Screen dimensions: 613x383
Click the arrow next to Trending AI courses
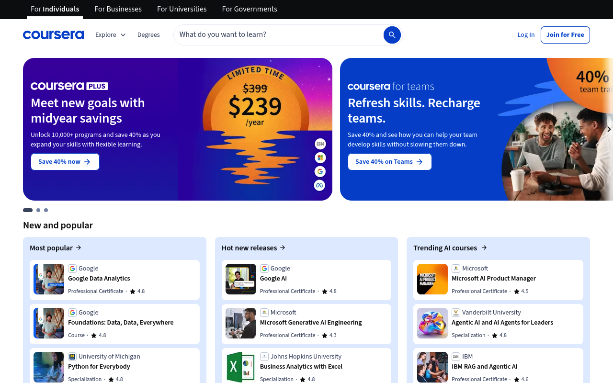pos(484,248)
